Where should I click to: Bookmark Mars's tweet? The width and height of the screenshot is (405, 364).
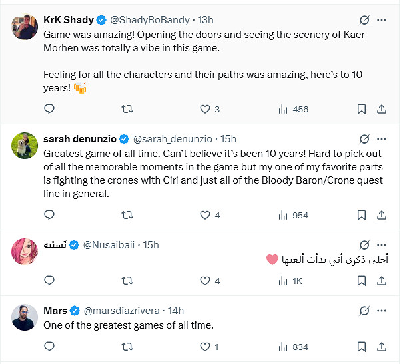point(361,347)
